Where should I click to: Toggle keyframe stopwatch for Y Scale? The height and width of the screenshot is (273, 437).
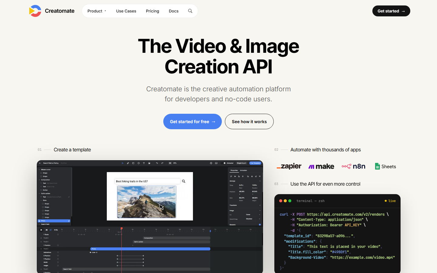[58, 234]
